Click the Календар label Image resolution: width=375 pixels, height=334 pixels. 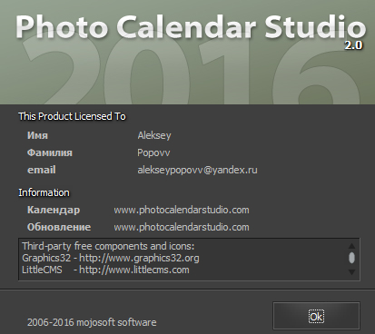[54, 210]
